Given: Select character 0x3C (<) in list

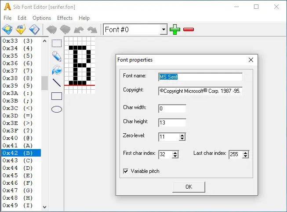Looking at the screenshot, I should [21, 108].
